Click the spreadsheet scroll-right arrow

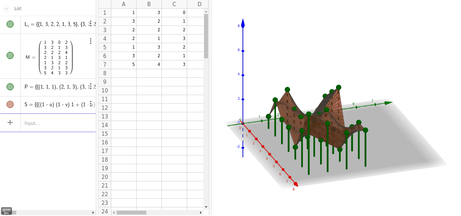tap(201, 212)
